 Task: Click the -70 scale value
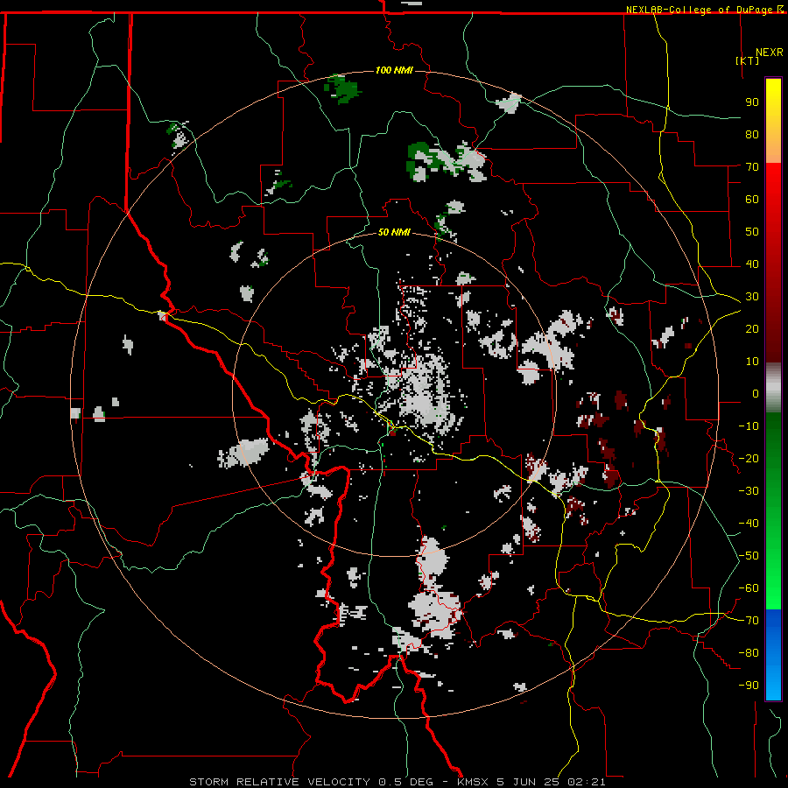click(749, 621)
